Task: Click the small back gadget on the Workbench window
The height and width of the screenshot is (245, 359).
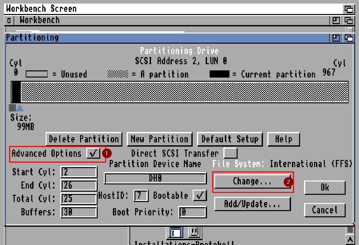Action: pyautogui.click(x=8, y=20)
